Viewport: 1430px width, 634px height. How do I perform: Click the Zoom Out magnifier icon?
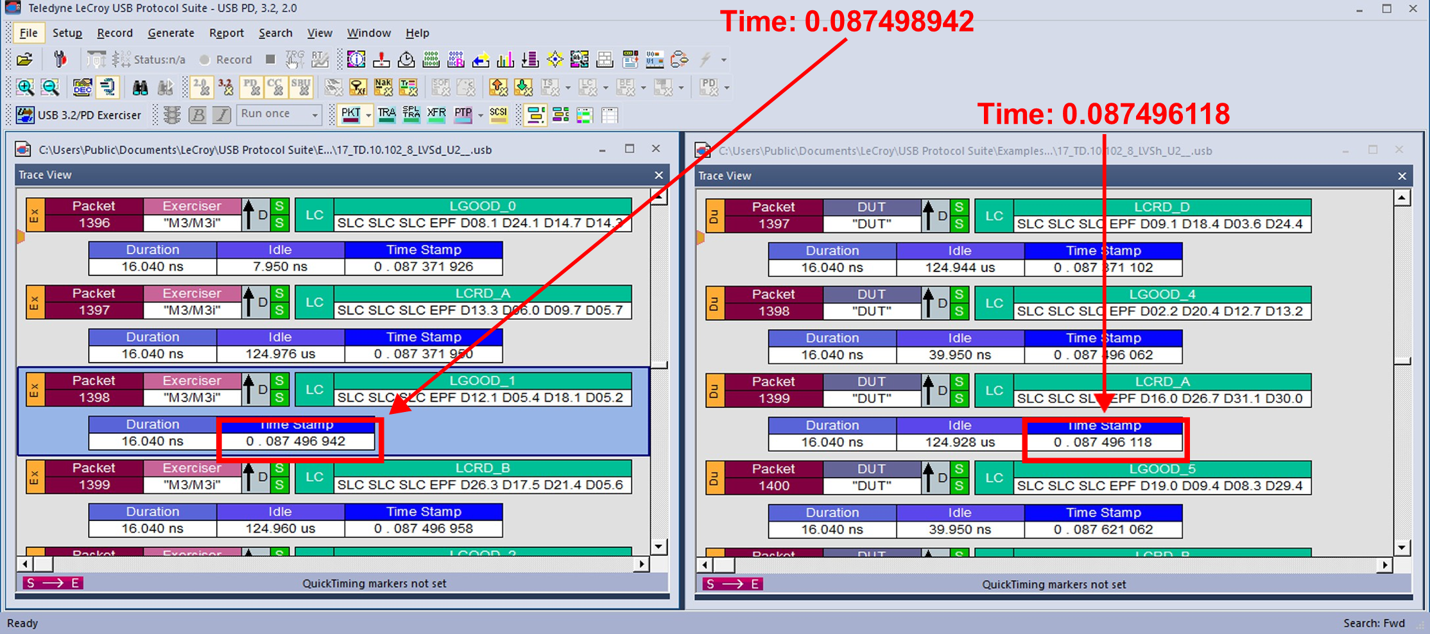point(50,87)
